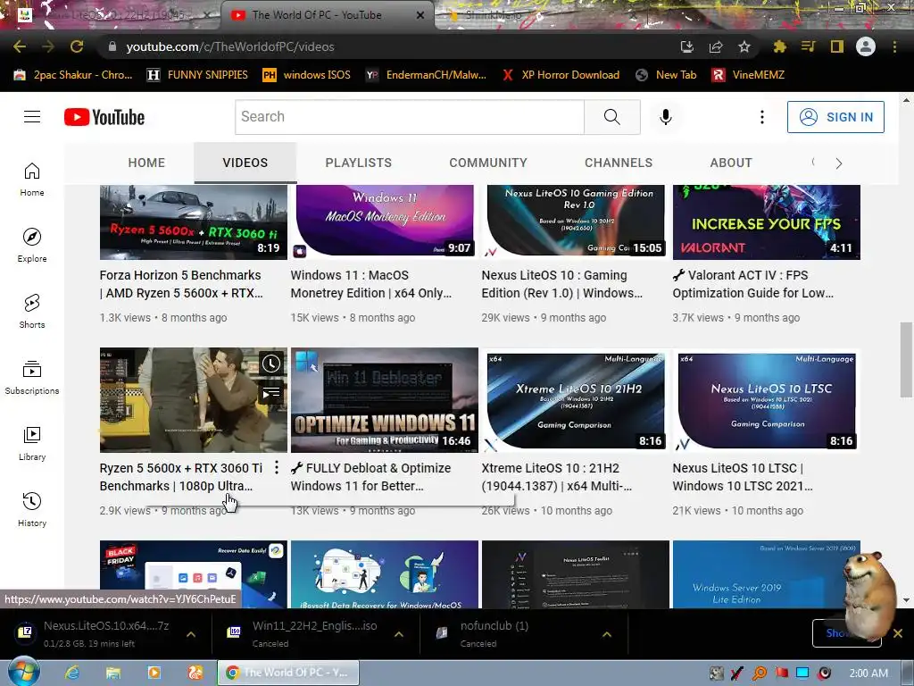Open Windows Media Player taskbar icon
The width and height of the screenshot is (914, 686).
154,673
